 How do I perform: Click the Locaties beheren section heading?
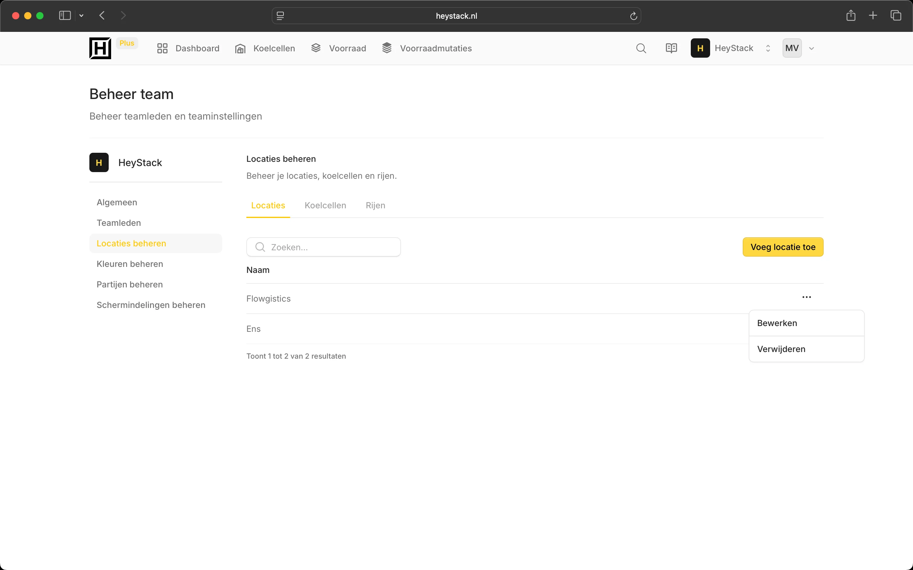(x=281, y=159)
